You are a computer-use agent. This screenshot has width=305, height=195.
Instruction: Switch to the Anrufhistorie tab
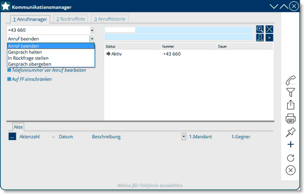(x=110, y=19)
